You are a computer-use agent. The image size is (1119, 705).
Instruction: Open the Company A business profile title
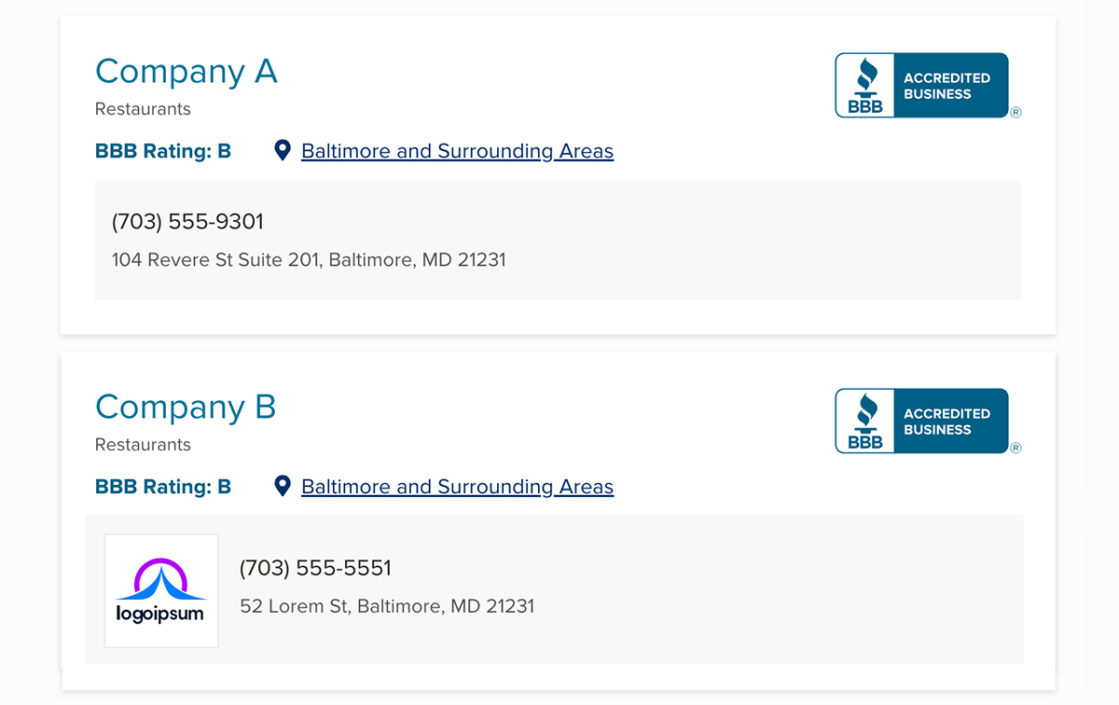[186, 71]
